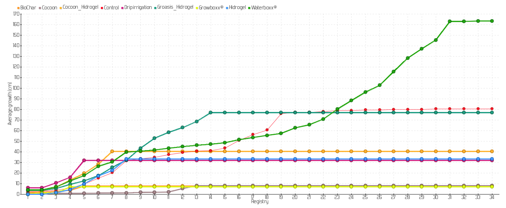Click red Control point at registry 18

click(267, 130)
